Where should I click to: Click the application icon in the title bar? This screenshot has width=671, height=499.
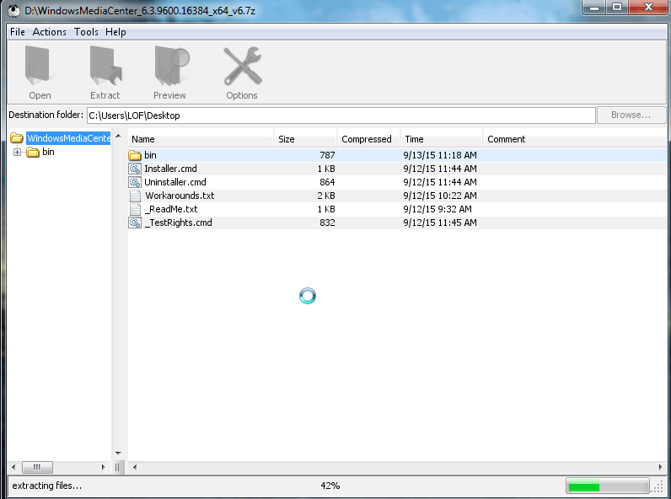13,10
